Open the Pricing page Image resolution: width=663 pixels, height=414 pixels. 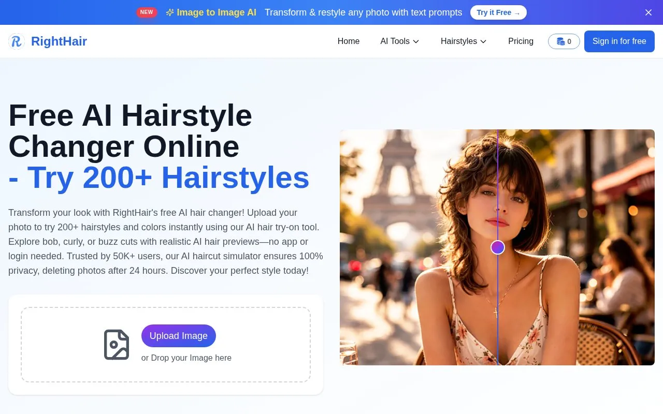click(521, 41)
